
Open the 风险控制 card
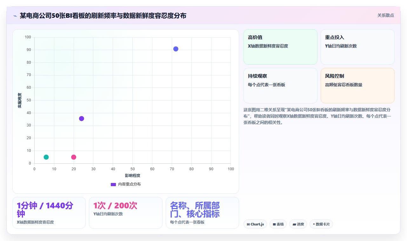pos(357,86)
